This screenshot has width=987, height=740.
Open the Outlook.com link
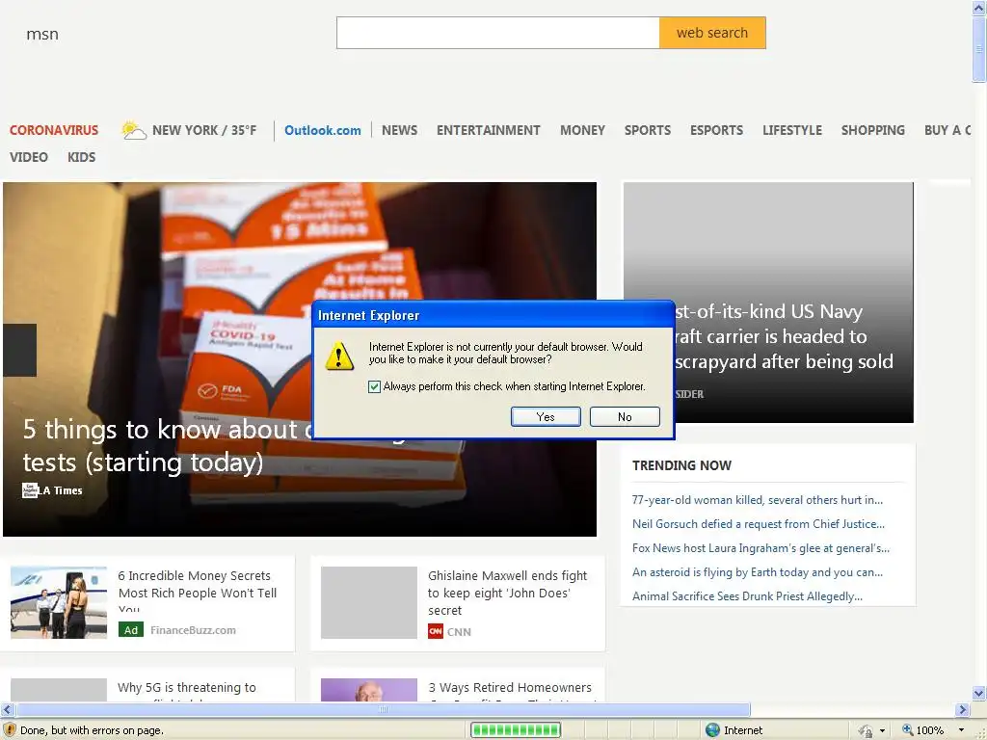(323, 130)
